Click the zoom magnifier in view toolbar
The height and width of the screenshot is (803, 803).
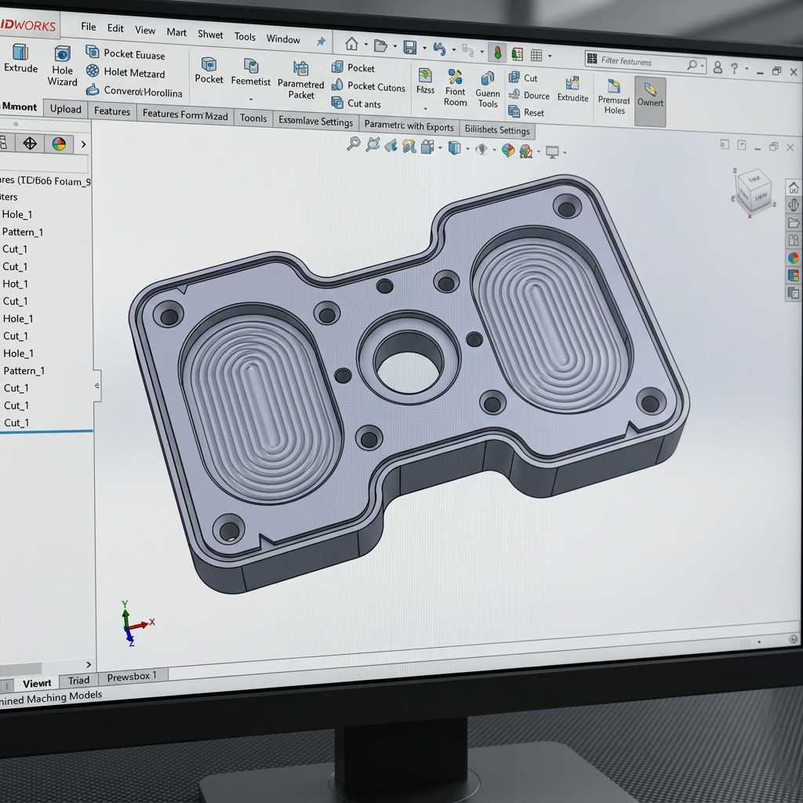[354, 144]
